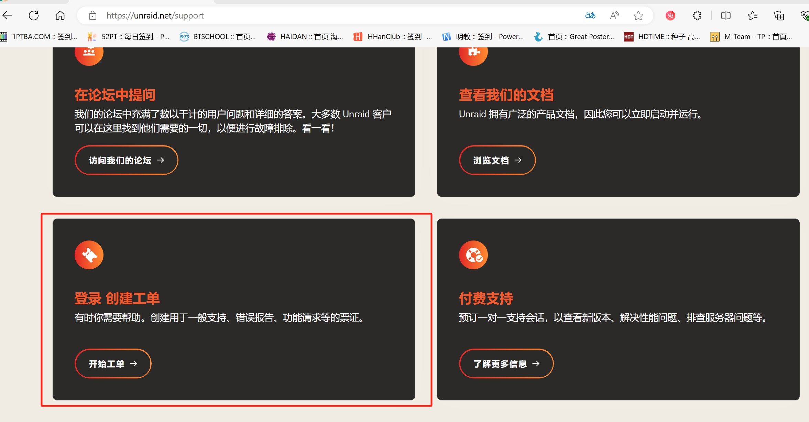Click the 登录 创建工单 heading

(117, 298)
